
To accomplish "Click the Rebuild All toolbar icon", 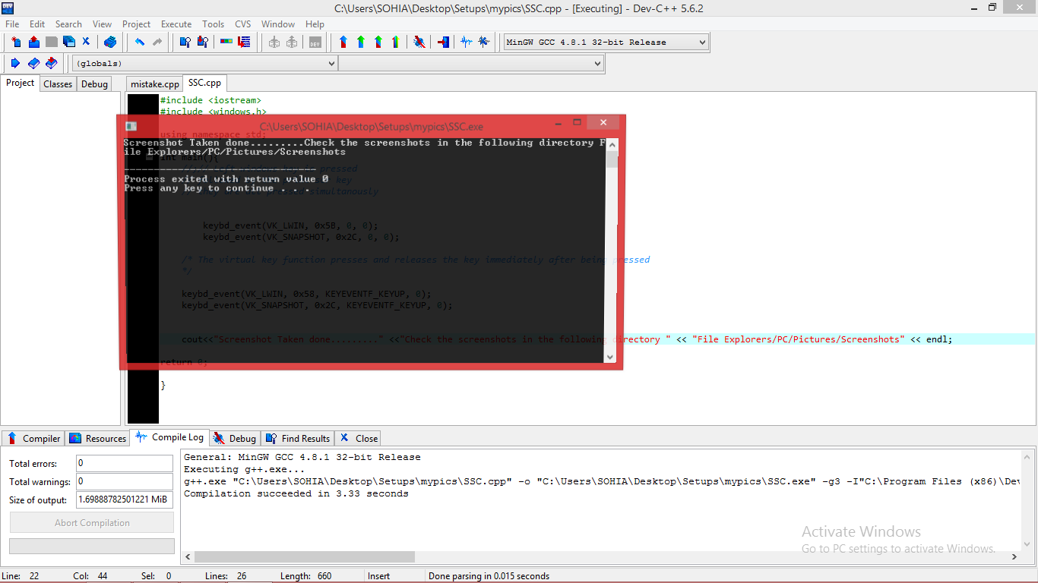I will click(x=395, y=42).
